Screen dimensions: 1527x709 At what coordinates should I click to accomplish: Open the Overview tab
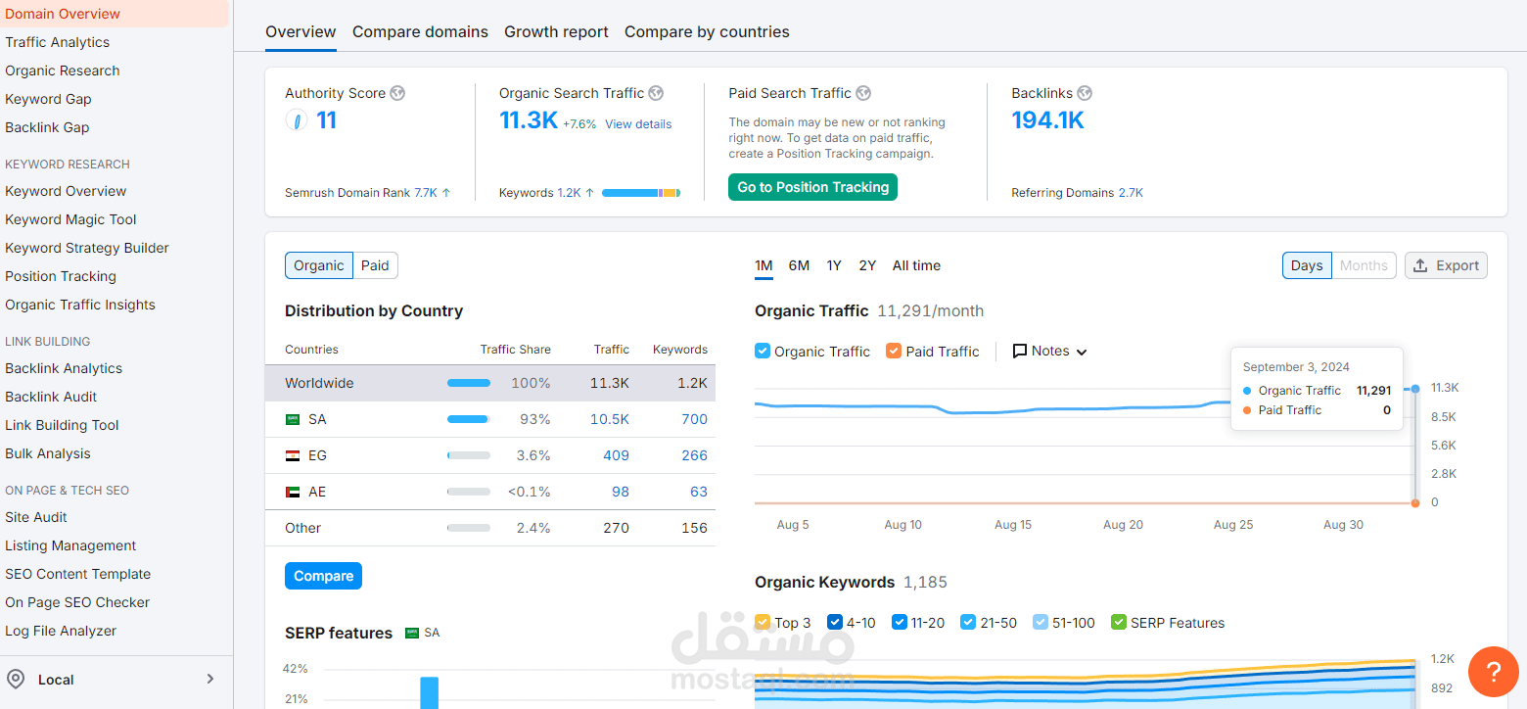pos(301,32)
